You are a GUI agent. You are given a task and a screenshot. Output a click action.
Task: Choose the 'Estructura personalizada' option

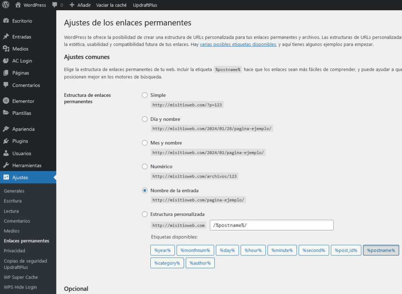point(144,214)
